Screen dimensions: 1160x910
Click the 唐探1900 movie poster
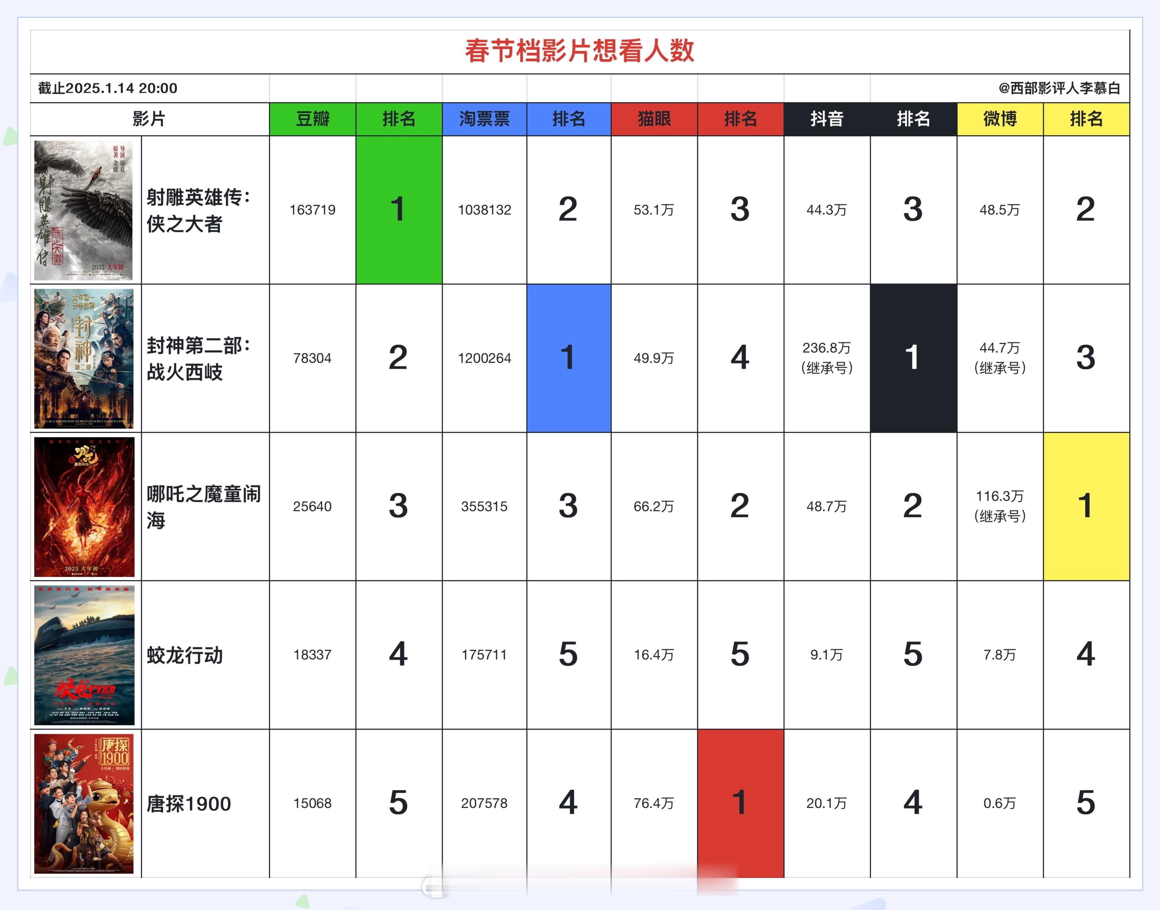pyautogui.click(x=84, y=803)
